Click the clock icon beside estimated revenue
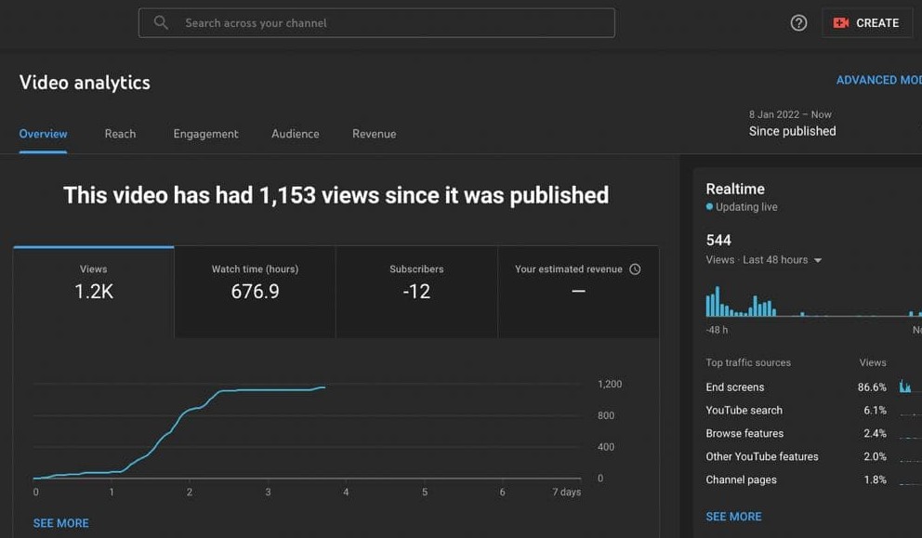This screenshot has height=538, width=922. pyautogui.click(x=635, y=269)
